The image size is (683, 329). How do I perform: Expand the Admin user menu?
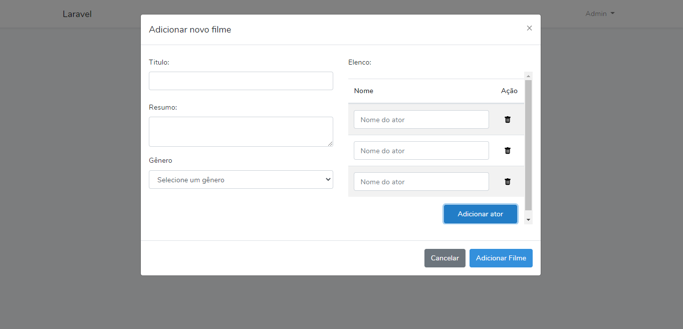click(x=600, y=14)
